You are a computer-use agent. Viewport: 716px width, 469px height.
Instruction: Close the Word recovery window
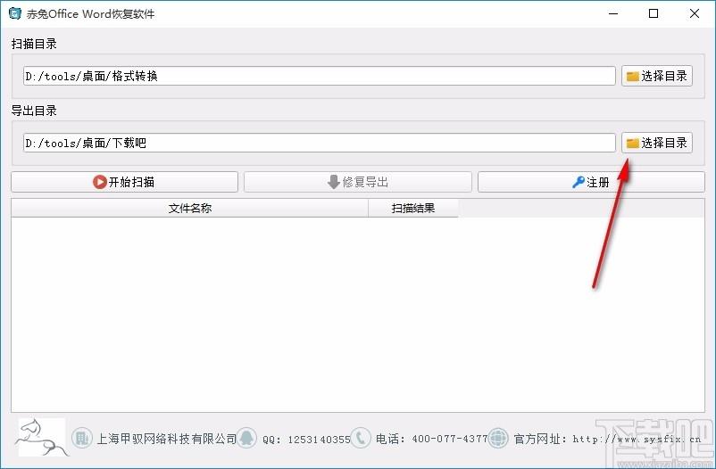[x=694, y=13]
